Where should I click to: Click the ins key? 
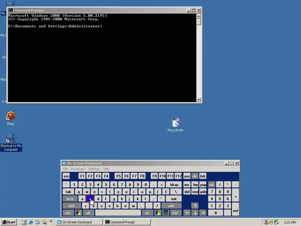point(187,185)
